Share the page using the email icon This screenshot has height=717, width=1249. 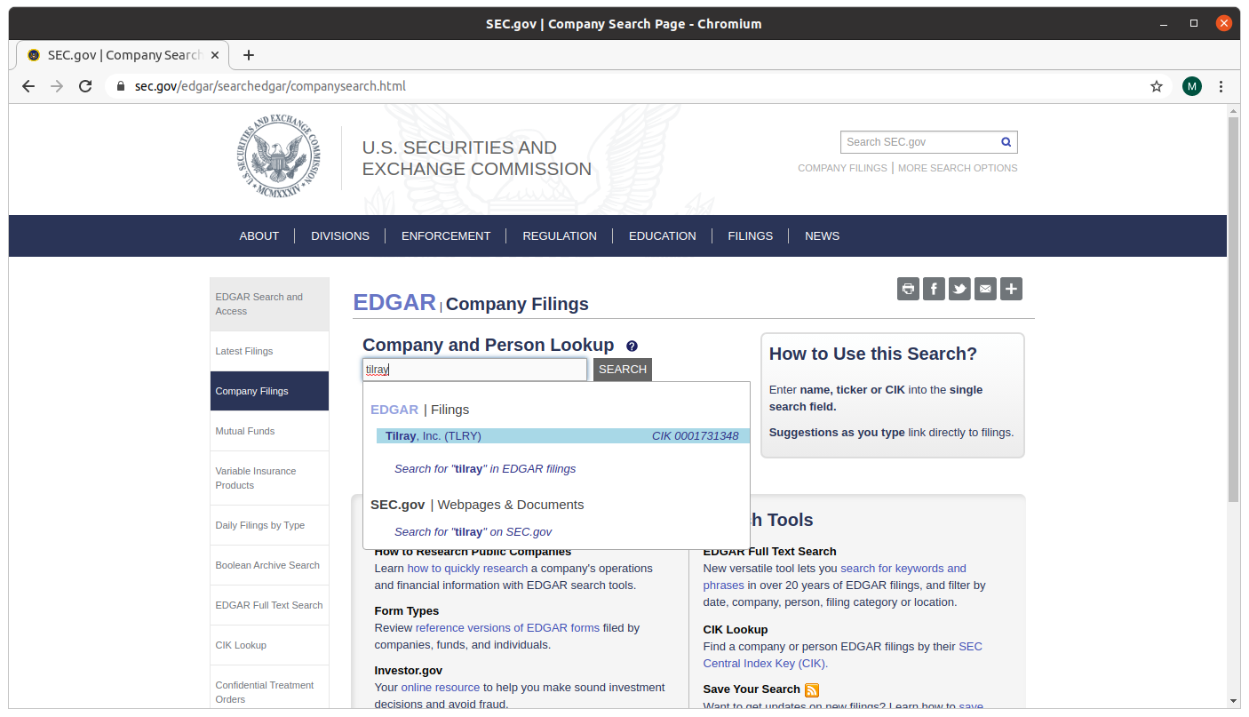point(985,289)
